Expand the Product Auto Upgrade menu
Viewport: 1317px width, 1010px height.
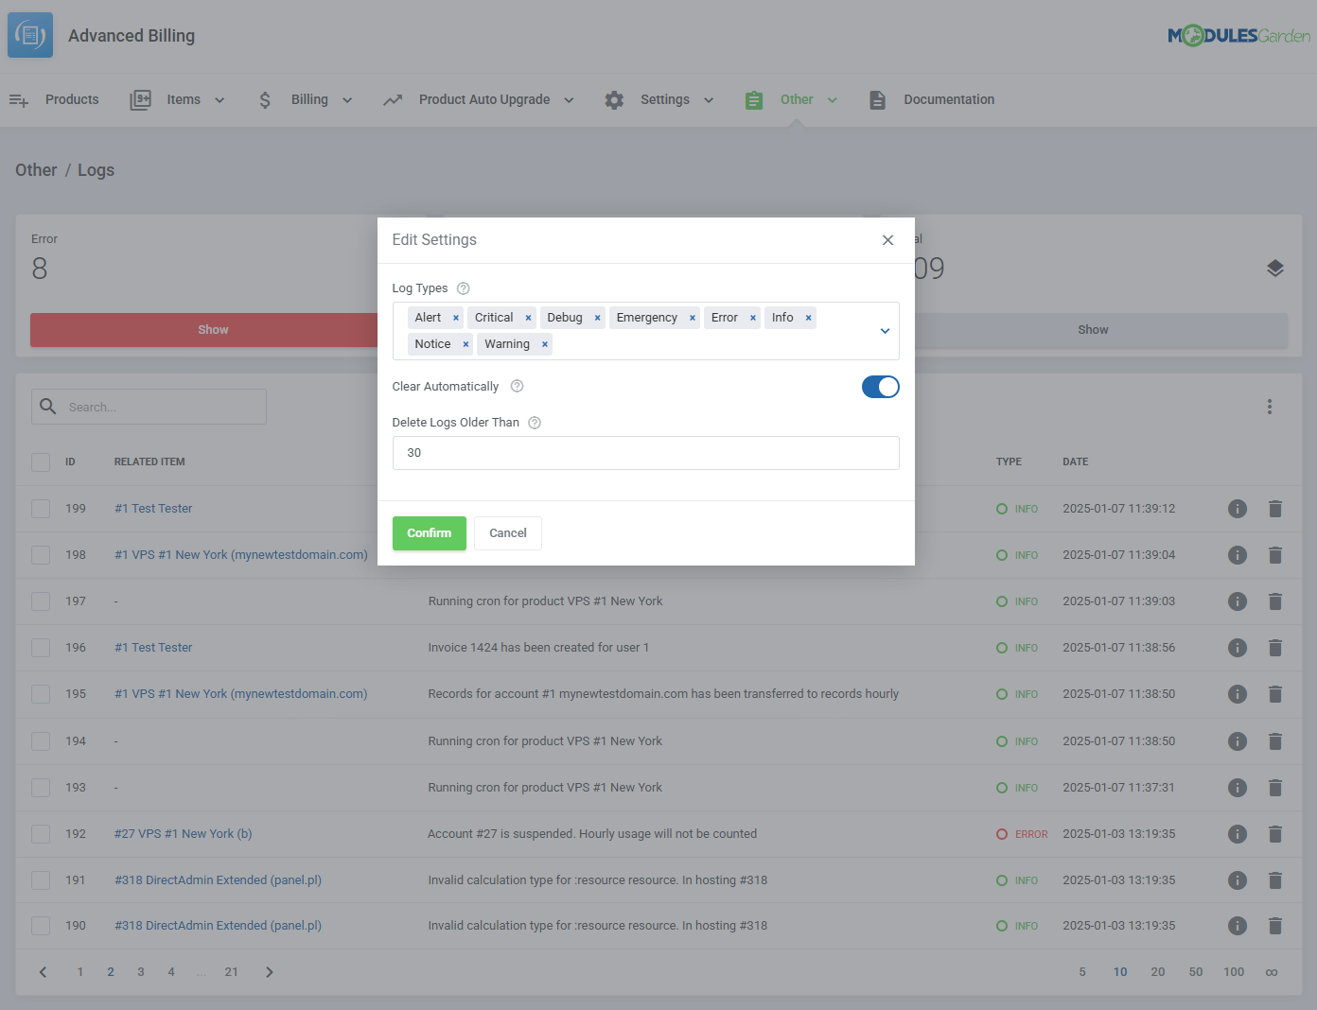483,100
